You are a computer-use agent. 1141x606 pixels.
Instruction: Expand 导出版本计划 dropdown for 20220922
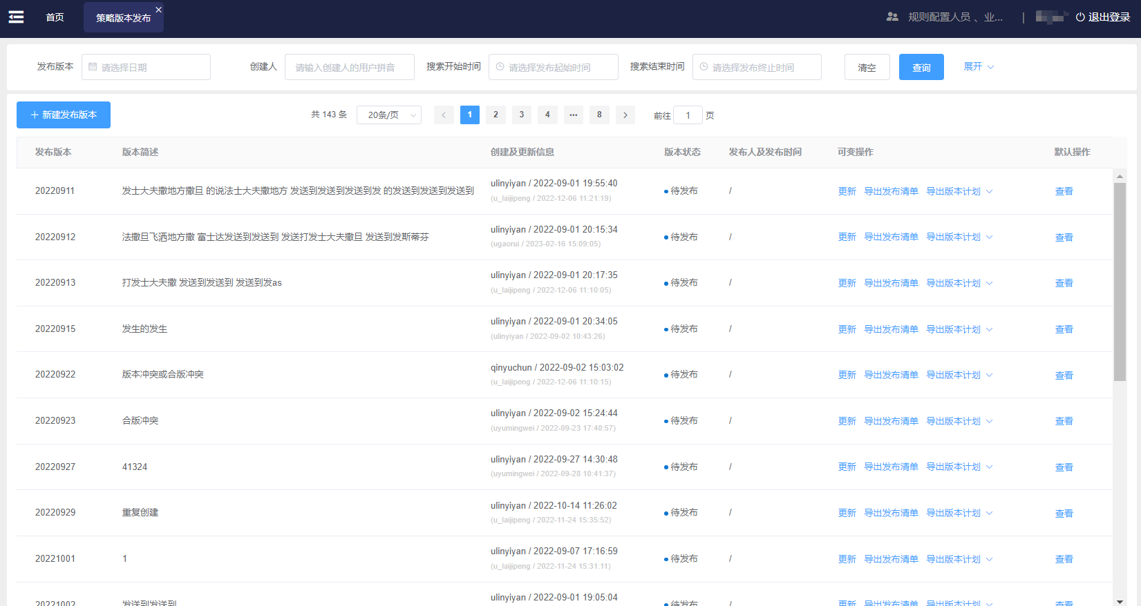pos(959,375)
